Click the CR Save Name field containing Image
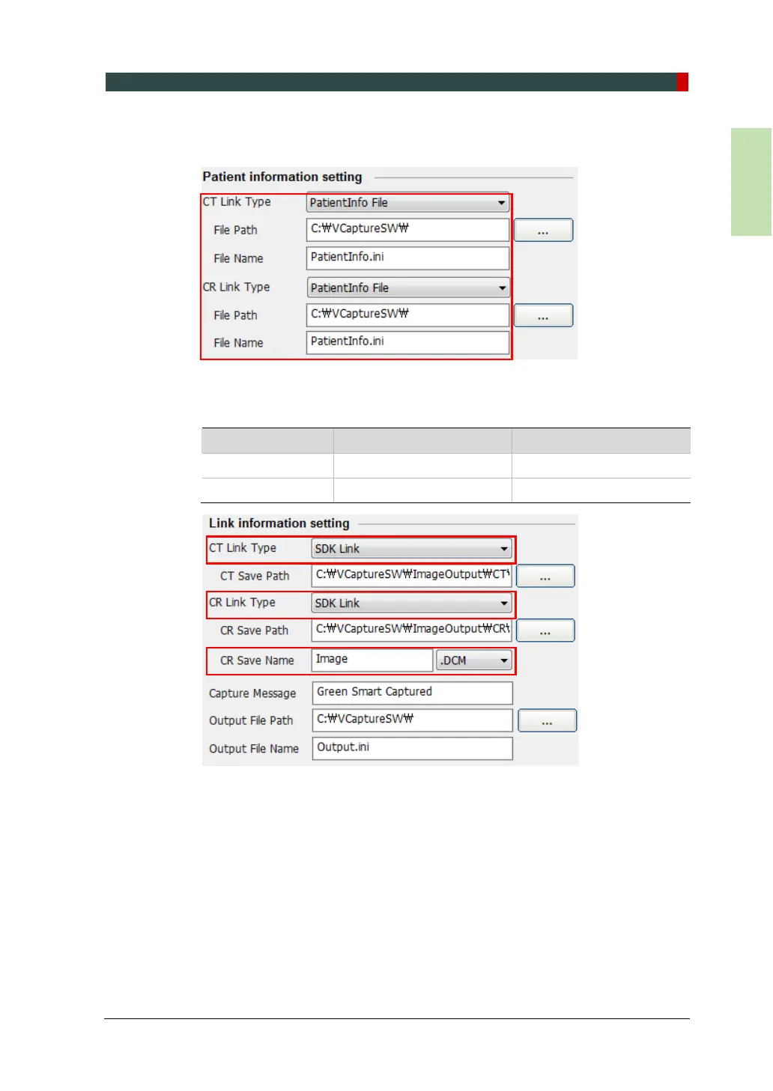 point(372,660)
